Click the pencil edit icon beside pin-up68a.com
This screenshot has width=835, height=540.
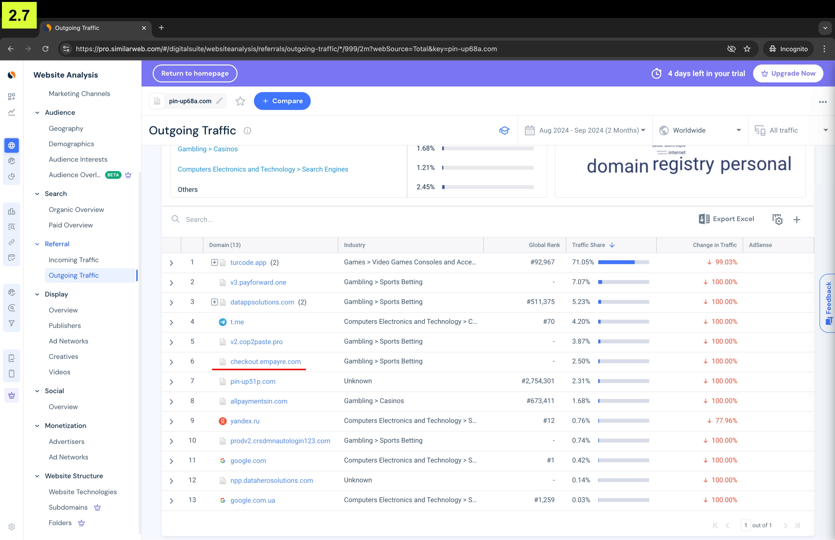(219, 101)
